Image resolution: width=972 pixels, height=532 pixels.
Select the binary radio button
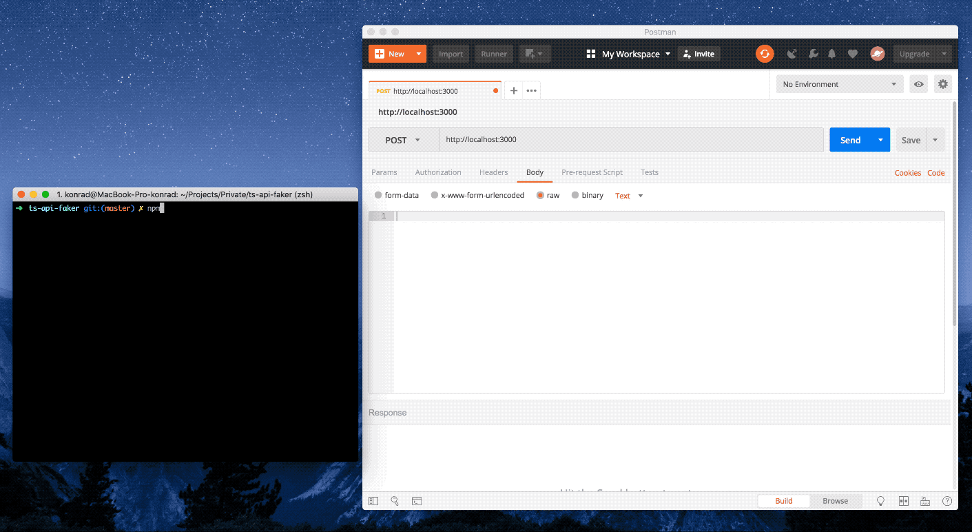tap(575, 196)
